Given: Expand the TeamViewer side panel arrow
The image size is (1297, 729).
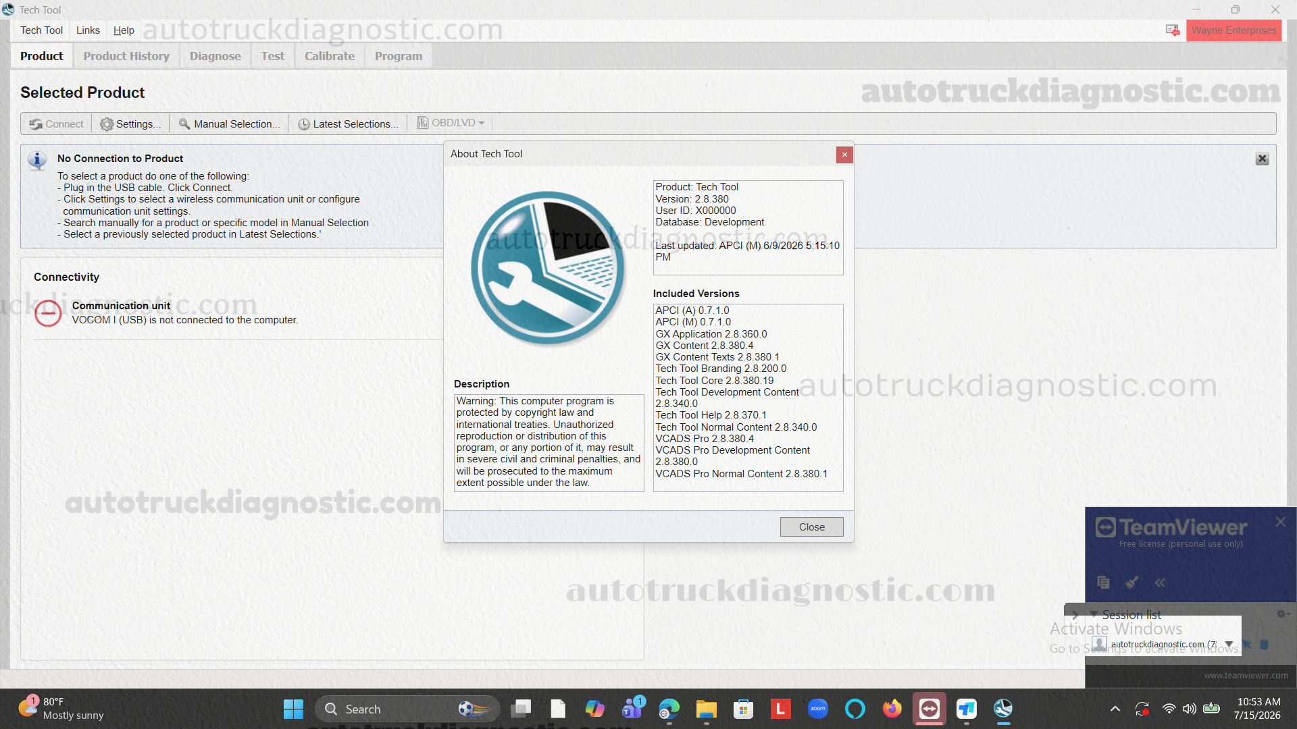Looking at the screenshot, I should [x=1075, y=614].
